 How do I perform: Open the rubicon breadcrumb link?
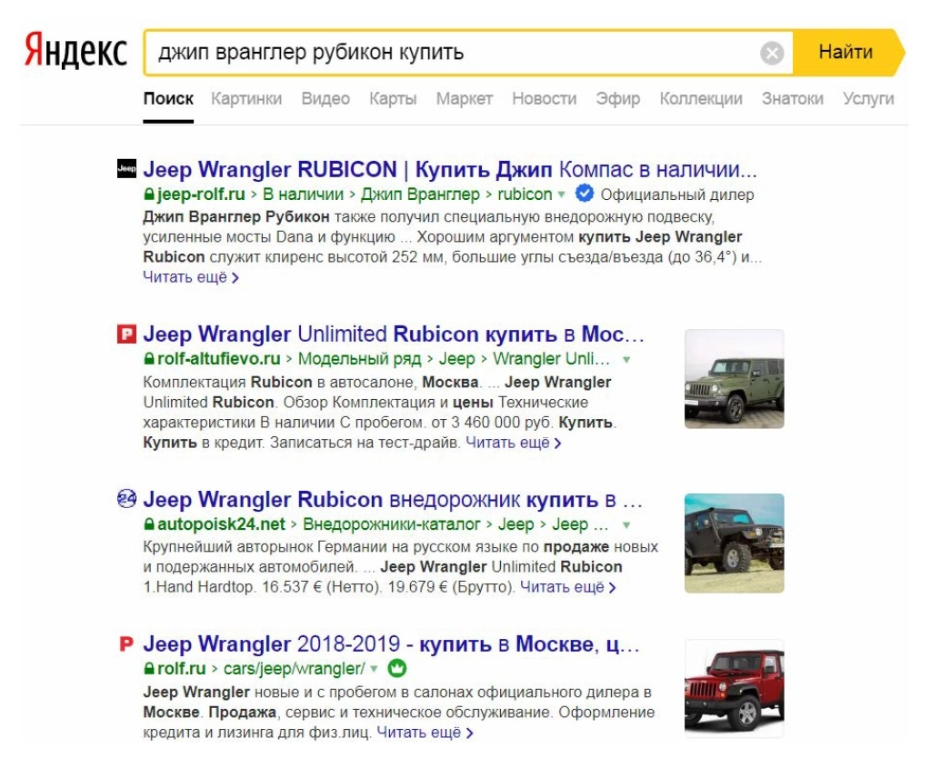click(525, 194)
